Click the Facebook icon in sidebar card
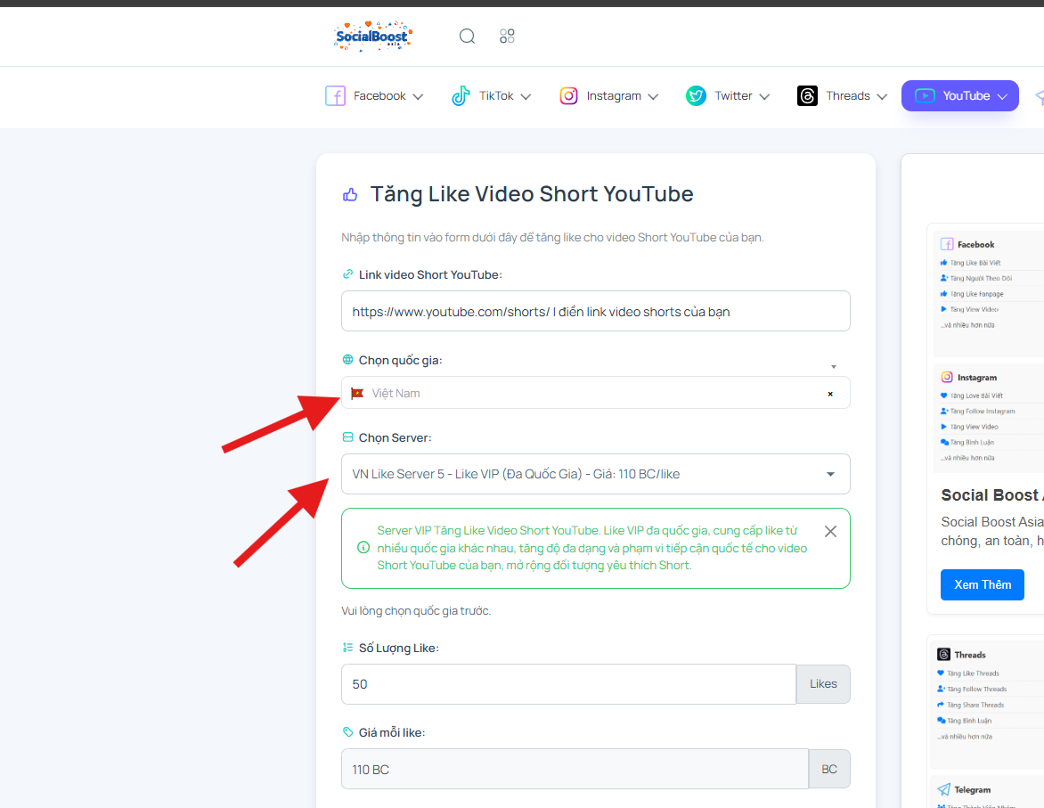 pyautogui.click(x=947, y=244)
